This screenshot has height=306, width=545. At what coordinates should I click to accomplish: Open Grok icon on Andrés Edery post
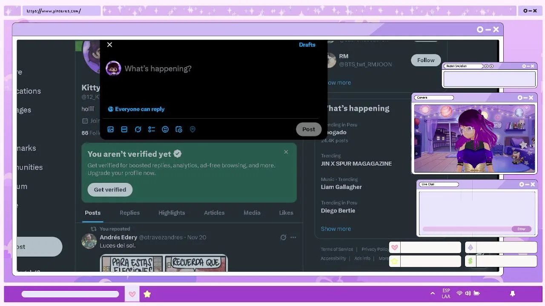(283, 238)
